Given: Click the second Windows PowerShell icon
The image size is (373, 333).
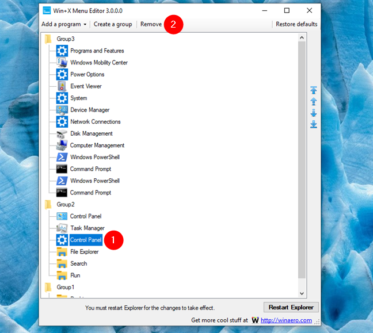Looking at the screenshot, I should [x=62, y=181].
